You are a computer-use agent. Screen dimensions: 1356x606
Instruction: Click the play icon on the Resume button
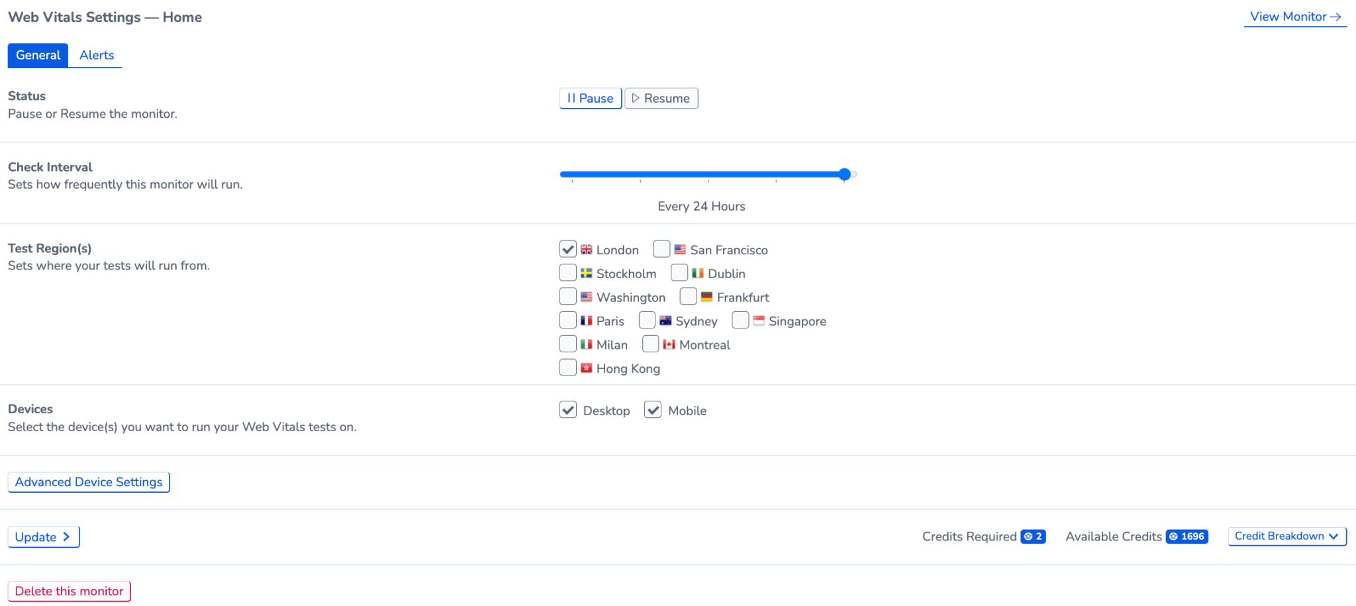(x=637, y=98)
